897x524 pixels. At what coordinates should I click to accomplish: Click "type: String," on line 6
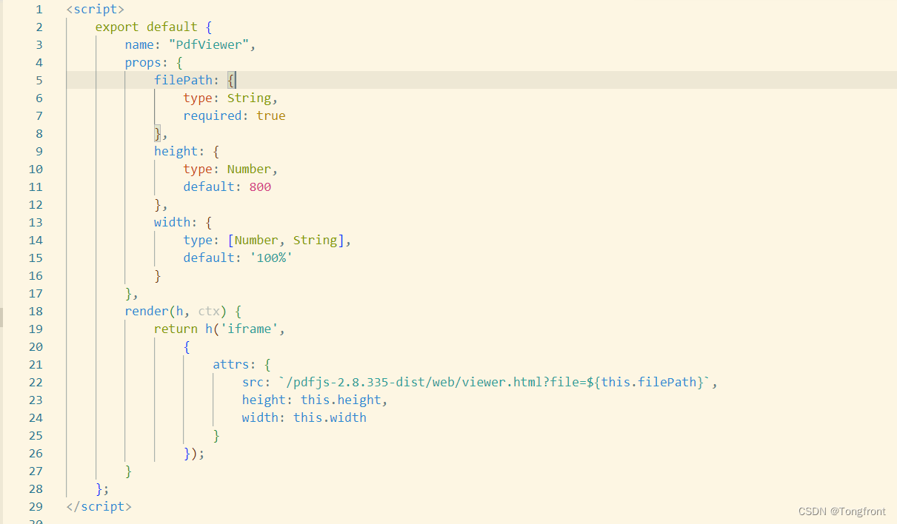coord(231,98)
